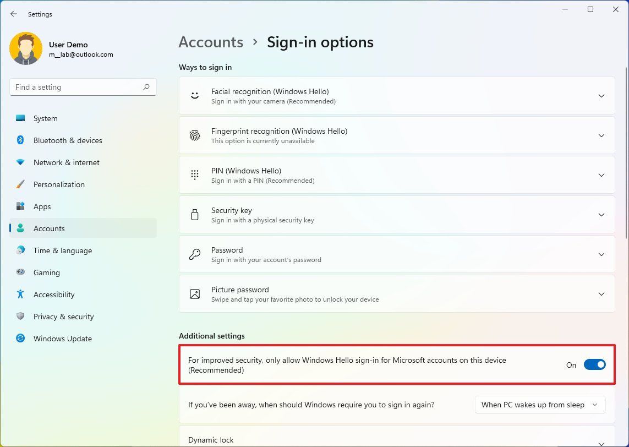Screen dimensions: 629x447
Task: Turn off Windows Hello-only sign-in toggle
Action: click(x=595, y=364)
